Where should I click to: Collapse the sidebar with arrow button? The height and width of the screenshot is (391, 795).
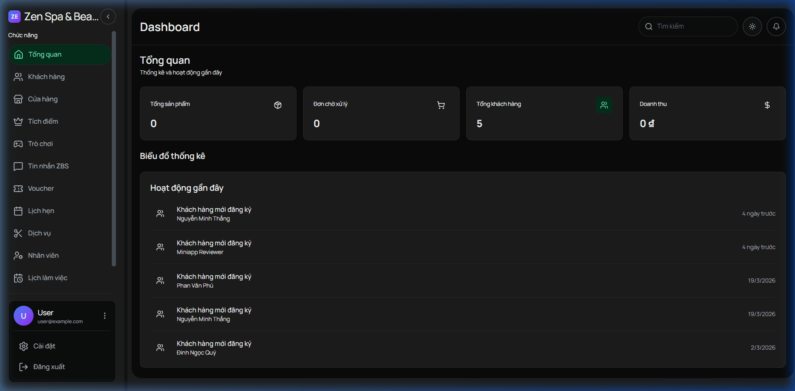(x=108, y=17)
